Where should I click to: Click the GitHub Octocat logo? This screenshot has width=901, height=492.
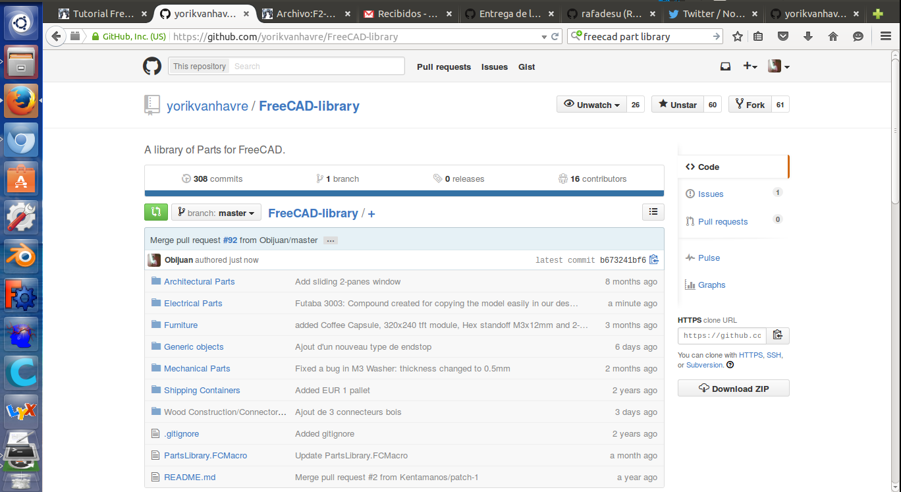[x=152, y=66]
